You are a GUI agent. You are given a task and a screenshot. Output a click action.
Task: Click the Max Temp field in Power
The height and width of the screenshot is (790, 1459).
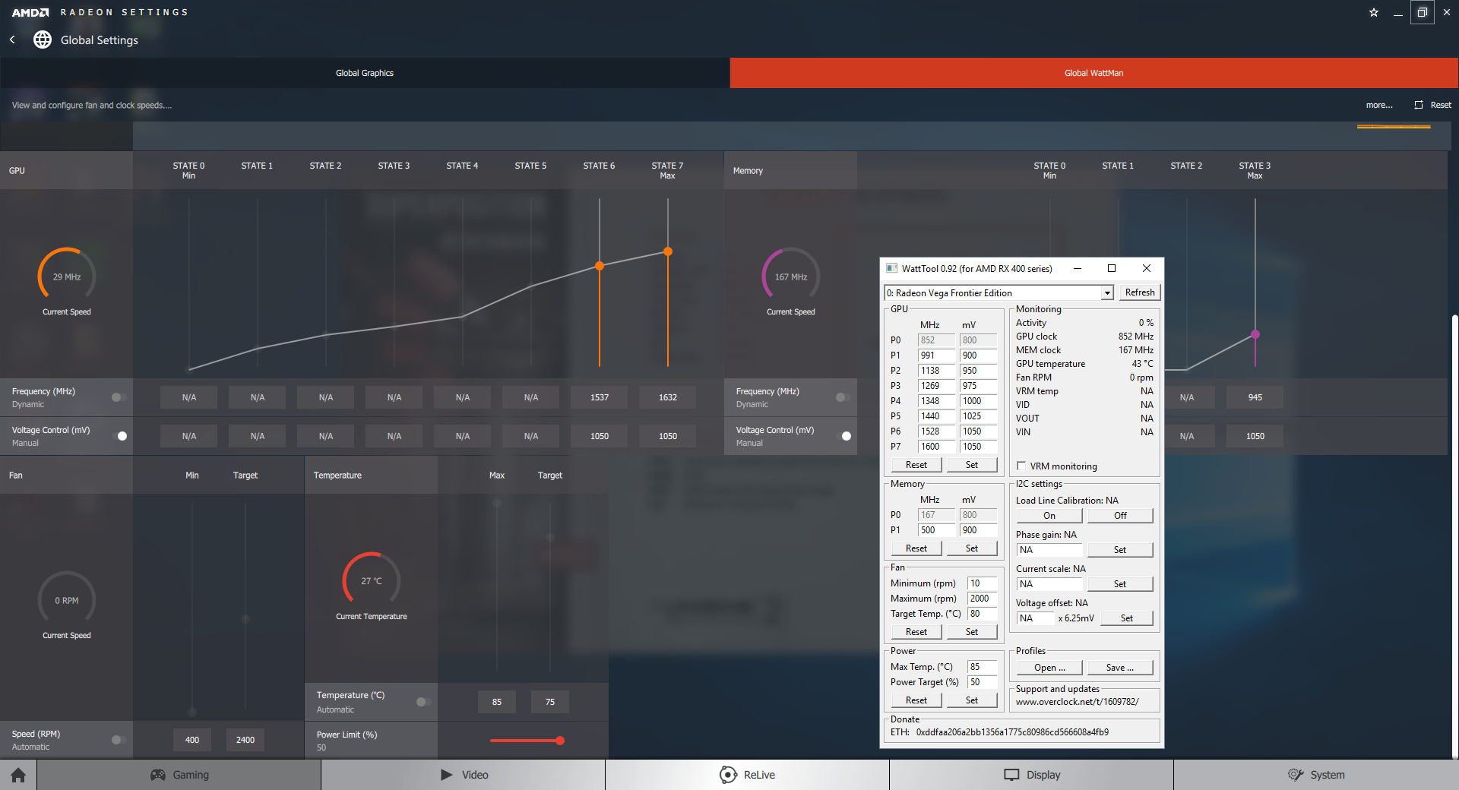click(982, 667)
